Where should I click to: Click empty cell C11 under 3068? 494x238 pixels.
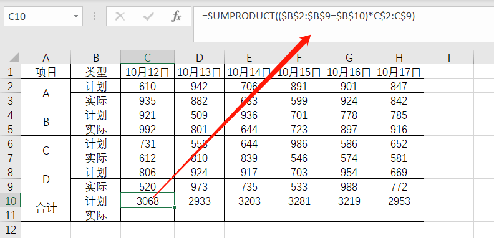tap(147, 215)
